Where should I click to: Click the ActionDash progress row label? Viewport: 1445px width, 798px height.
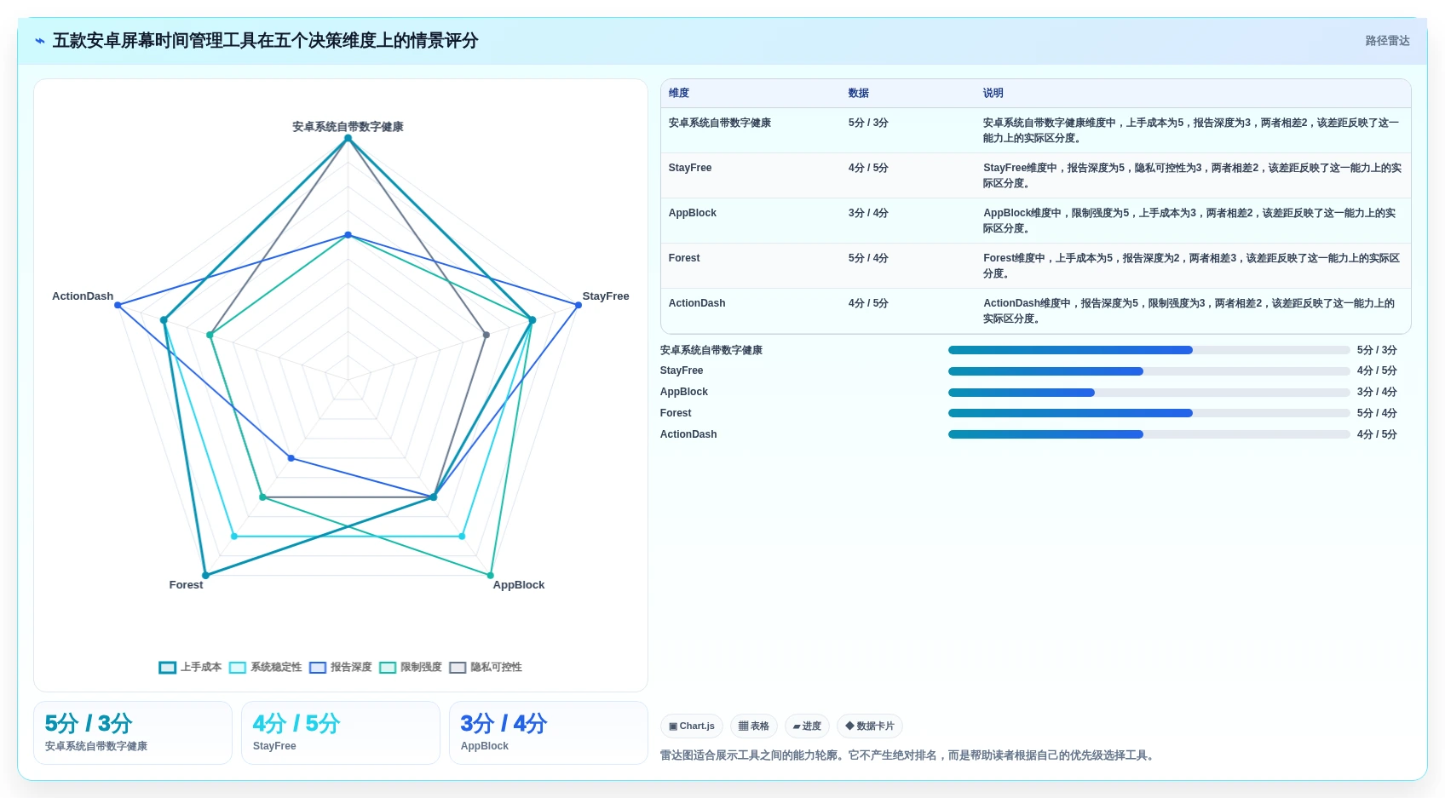click(688, 434)
